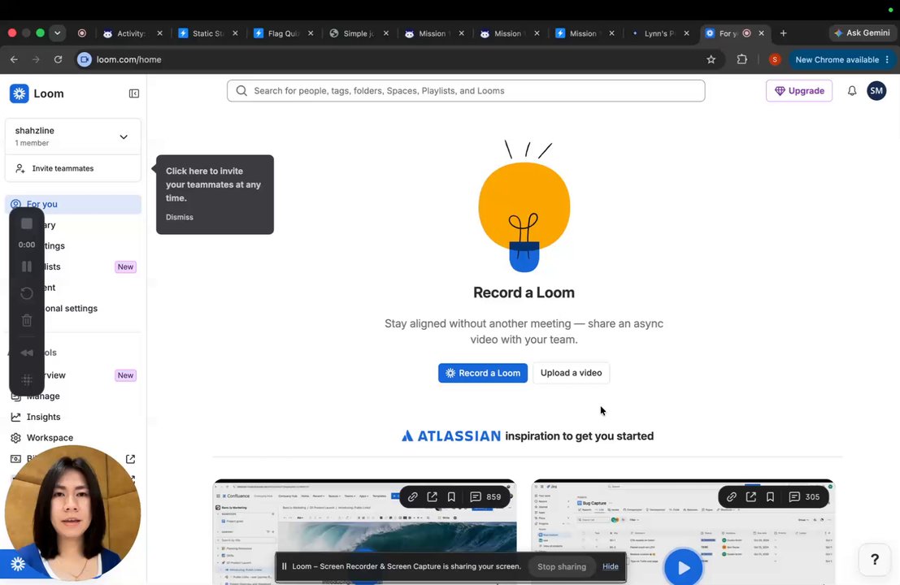Go back in browser
The image size is (900, 585).
(x=15, y=59)
